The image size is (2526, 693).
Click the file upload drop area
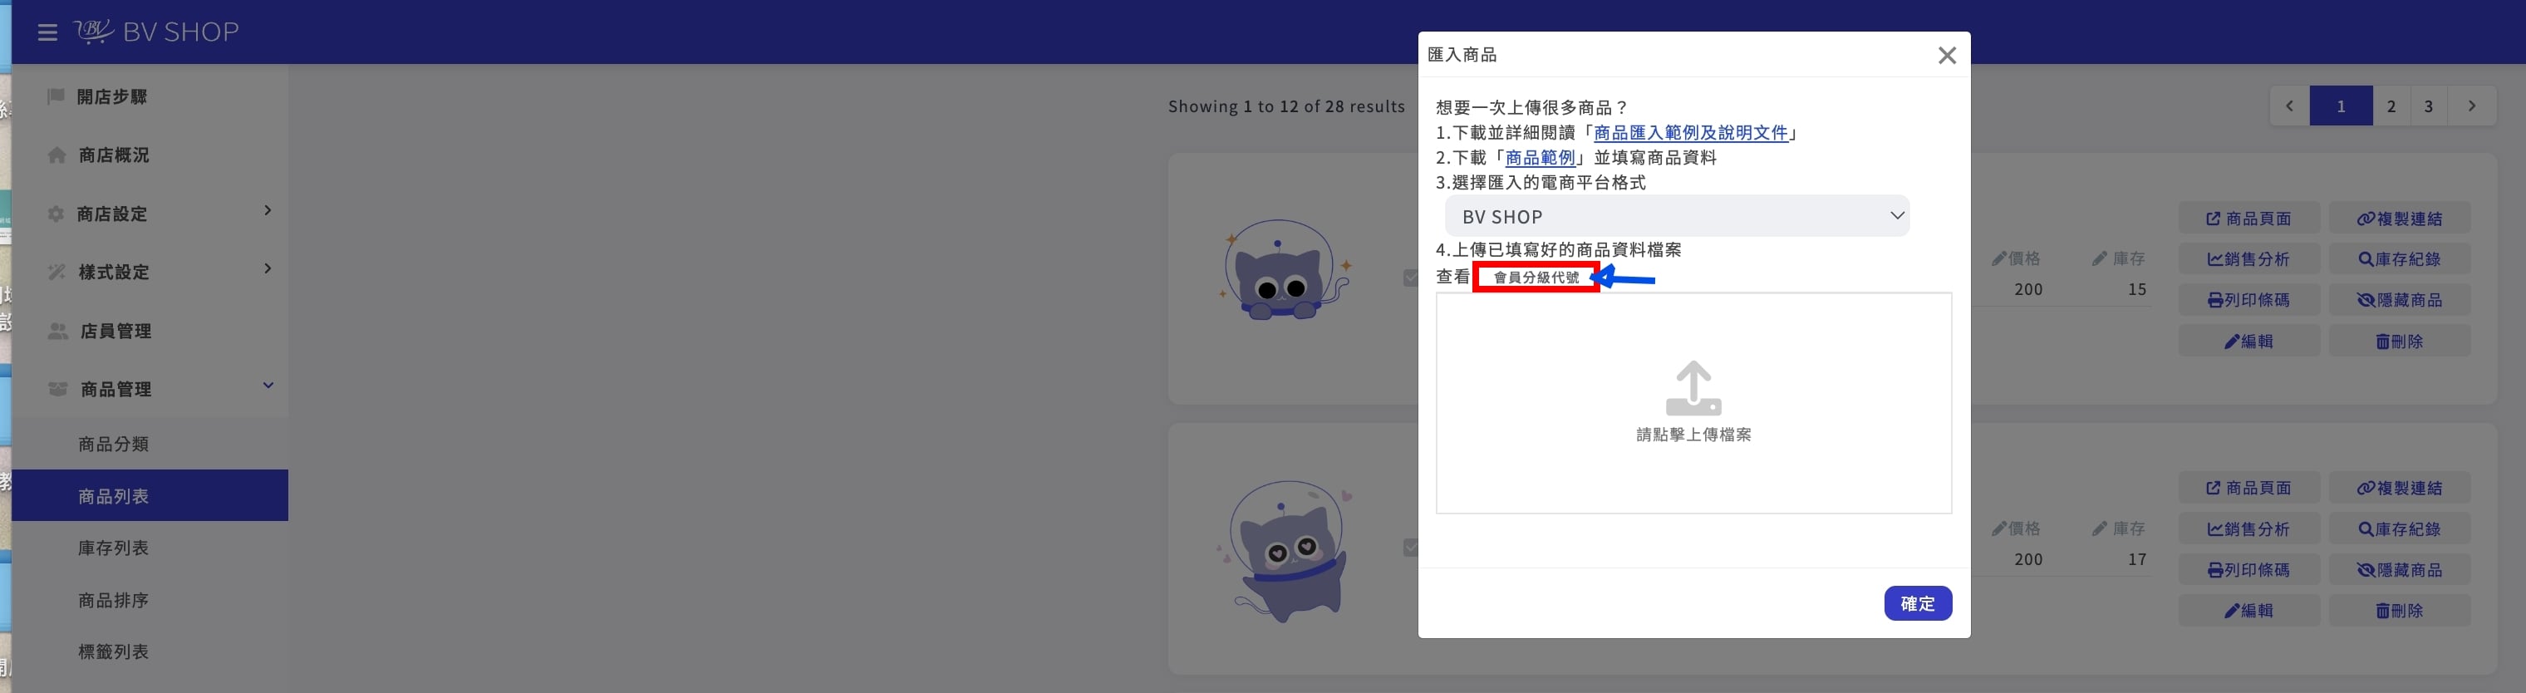(x=1693, y=403)
